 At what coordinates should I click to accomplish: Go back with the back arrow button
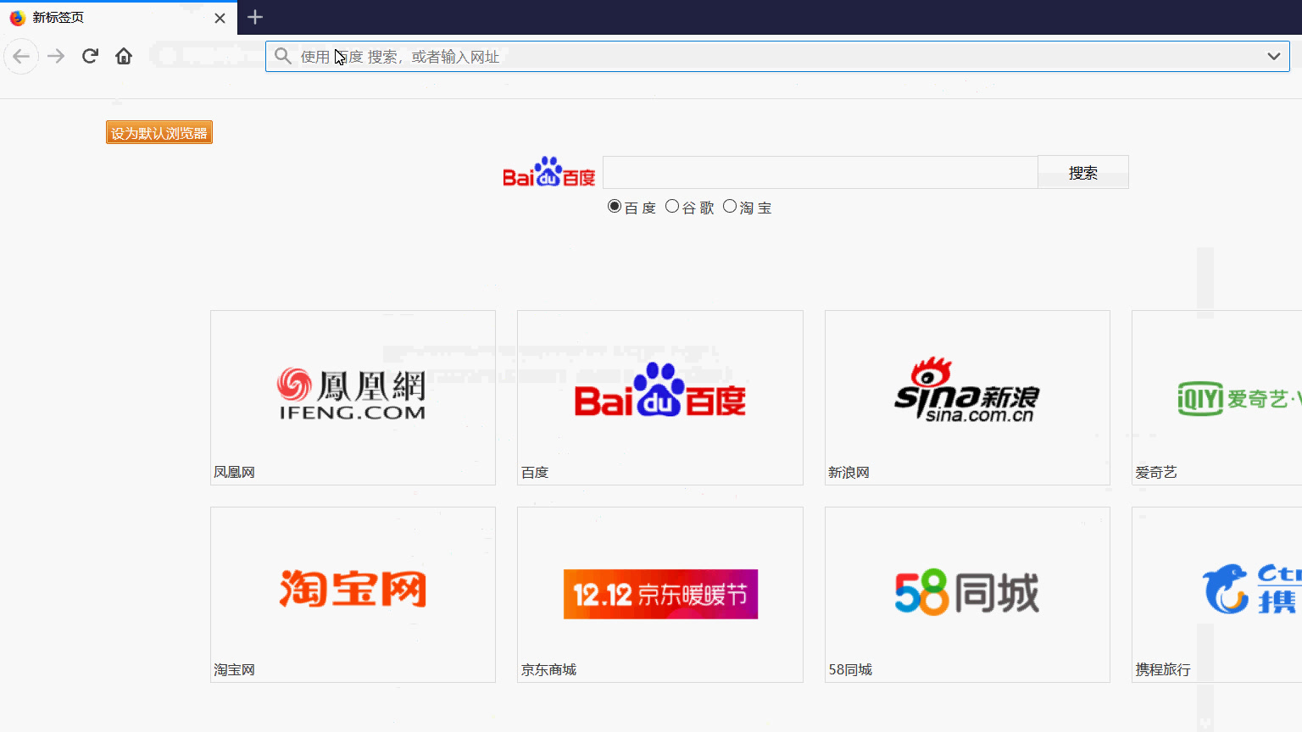(x=21, y=57)
